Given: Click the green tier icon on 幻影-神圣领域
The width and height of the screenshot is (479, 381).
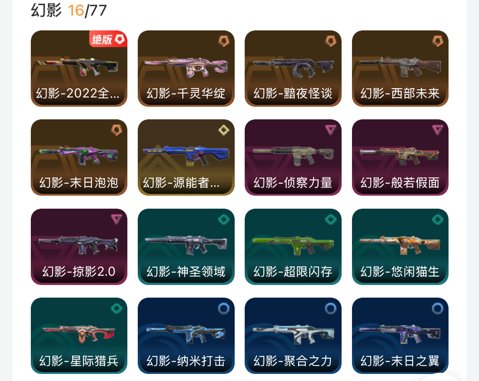Looking at the screenshot, I should (224, 219).
